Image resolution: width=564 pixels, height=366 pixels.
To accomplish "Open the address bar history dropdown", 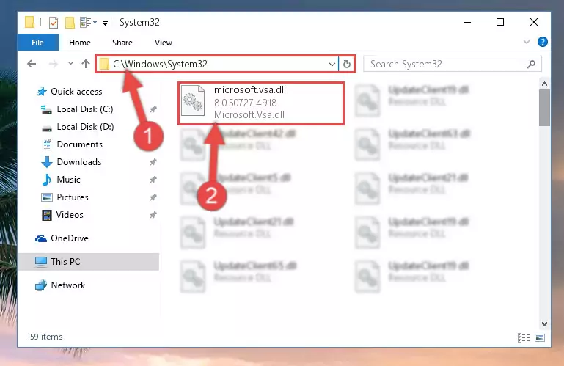I will click(332, 65).
